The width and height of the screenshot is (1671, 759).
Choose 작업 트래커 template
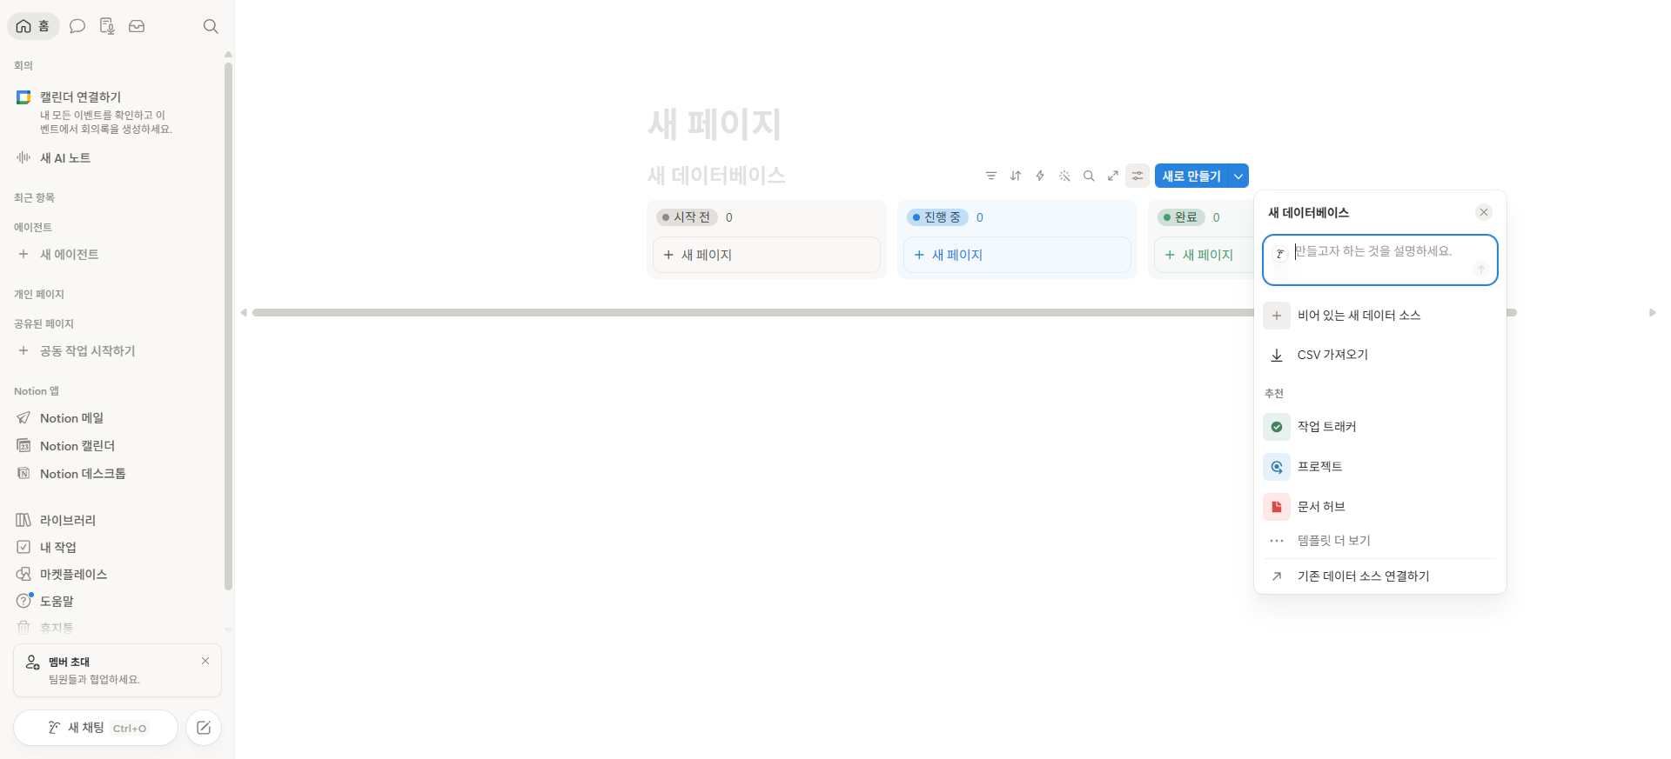(1380, 427)
